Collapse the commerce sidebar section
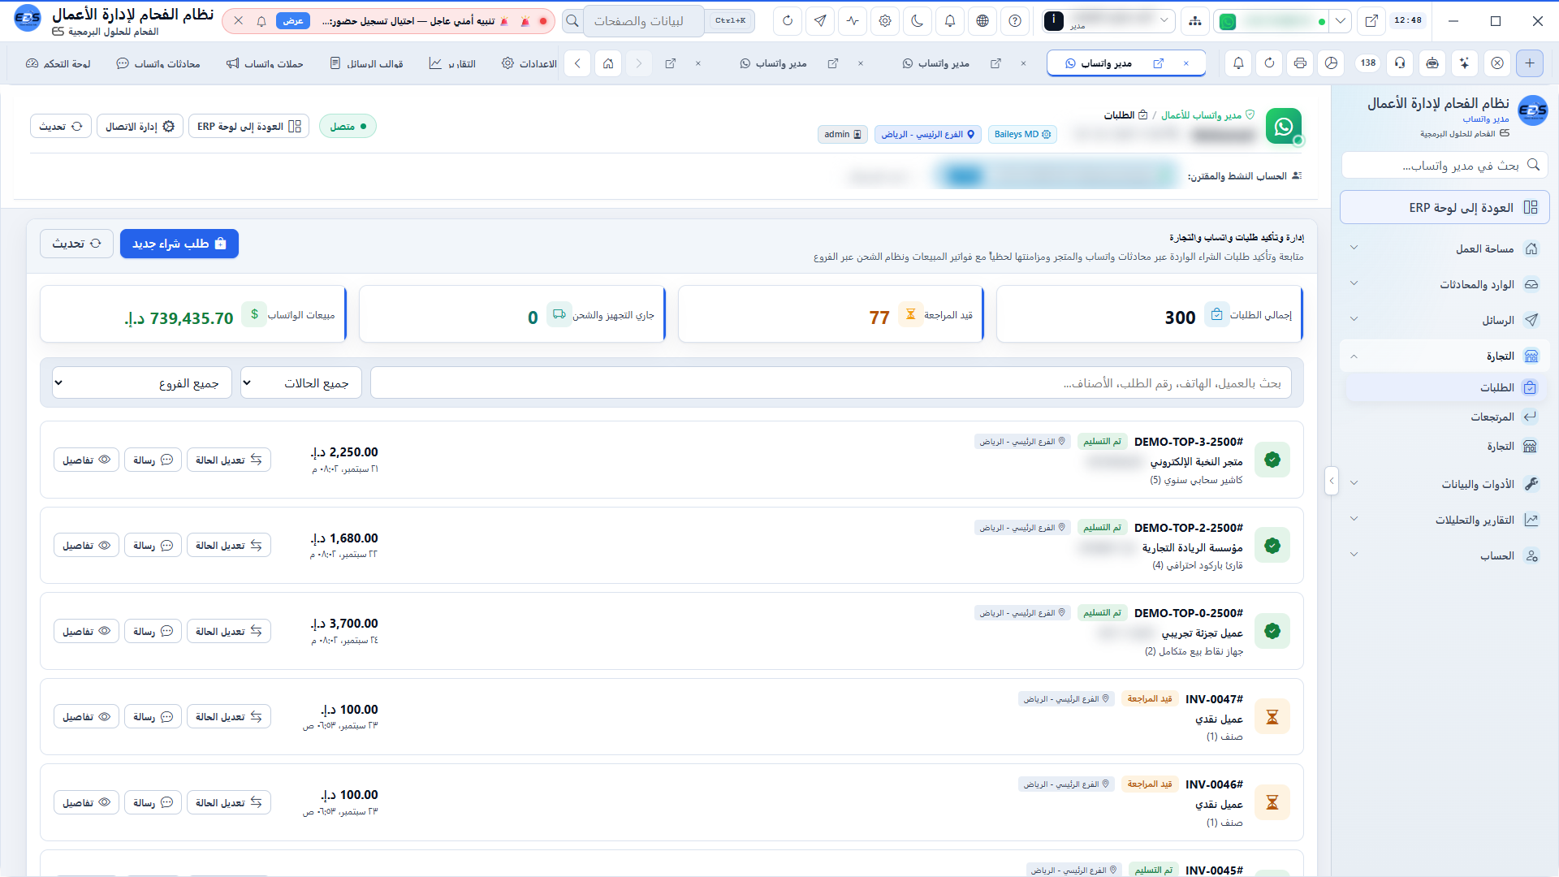Image resolution: width=1559 pixels, height=877 pixels. coord(1445,356)
